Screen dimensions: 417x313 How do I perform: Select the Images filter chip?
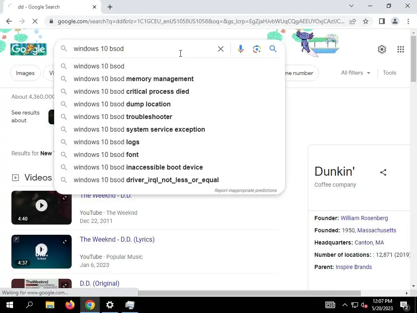click(x=25, y=73)
